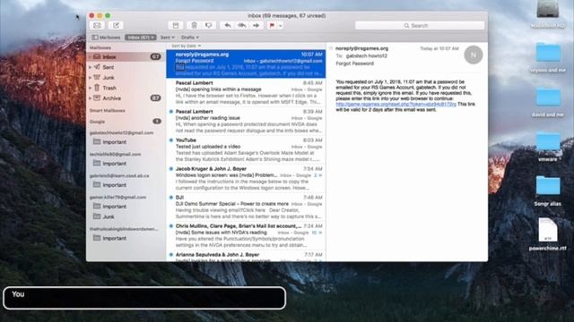The width and height of the screenshot is (574, 322).
Task: Forward the selected message
Action: point(257,25)
